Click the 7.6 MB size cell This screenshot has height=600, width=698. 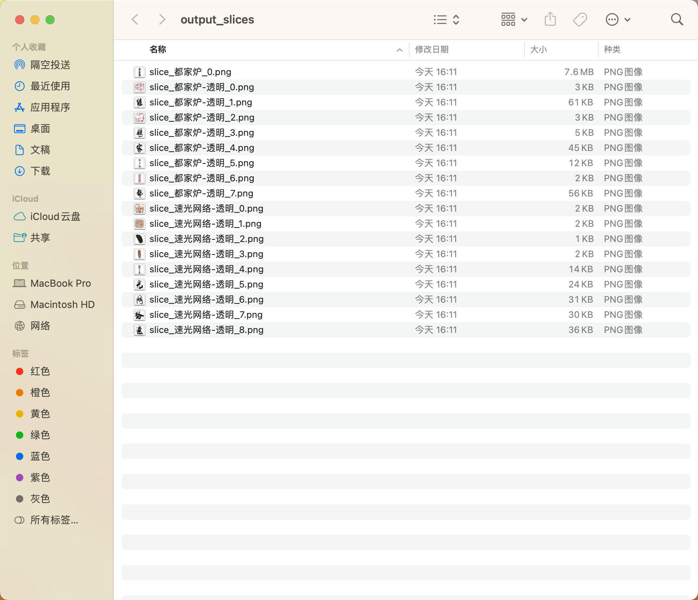point(579,72)
